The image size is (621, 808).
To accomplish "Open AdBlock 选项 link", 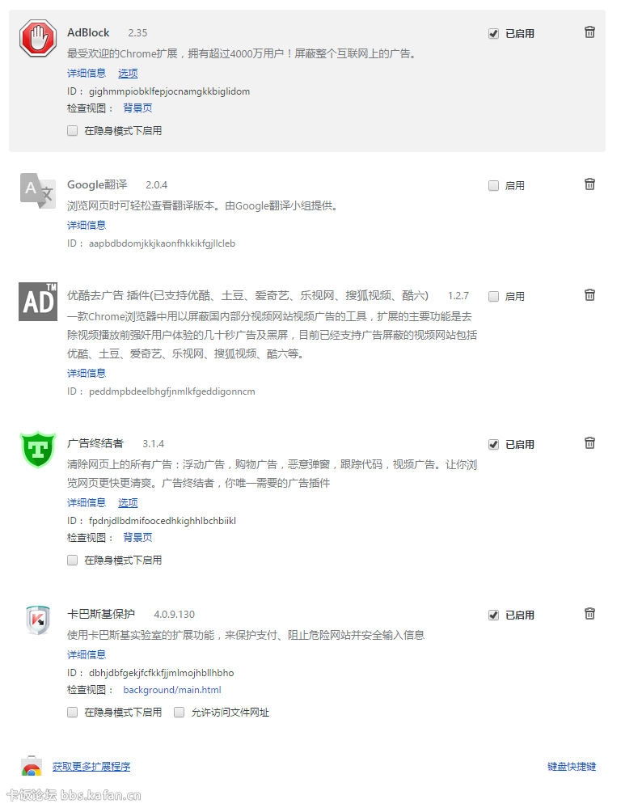I will (128, 73).
